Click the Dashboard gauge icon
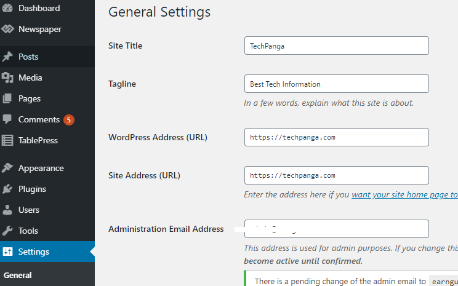The width and height of the screenshot is (458, 286). (7, 8)
